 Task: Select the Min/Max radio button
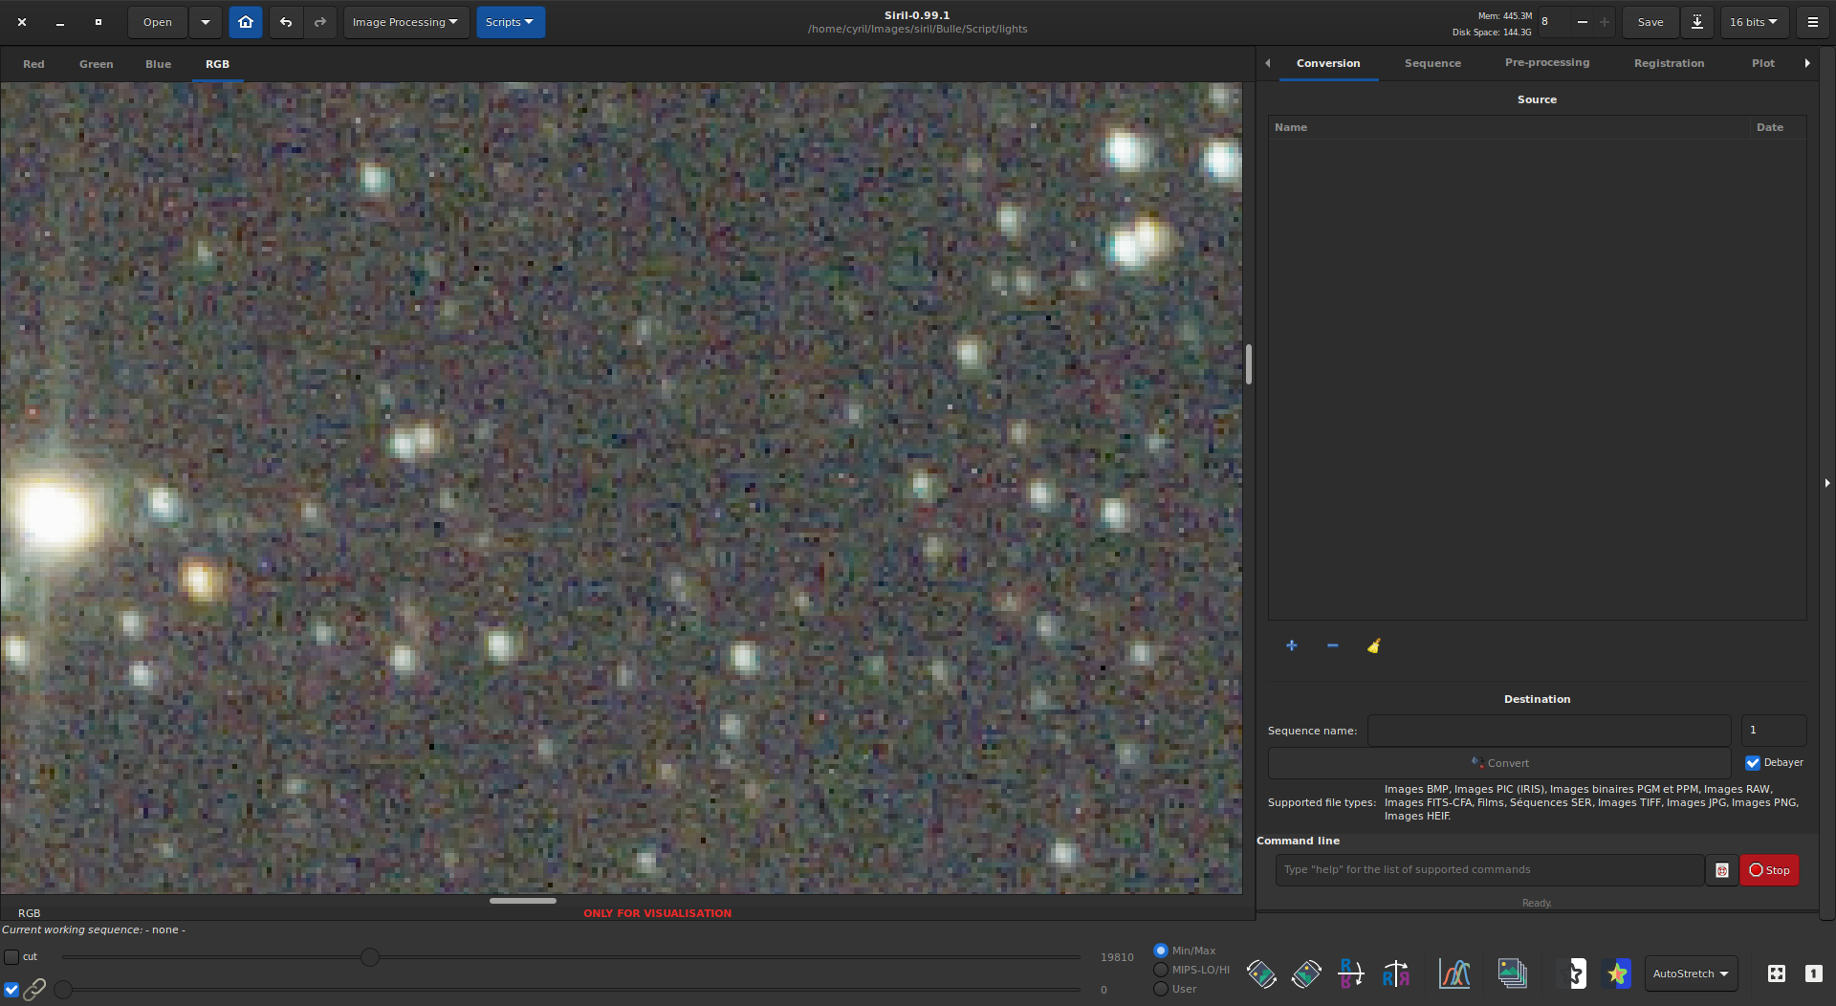click(1161, 951)
